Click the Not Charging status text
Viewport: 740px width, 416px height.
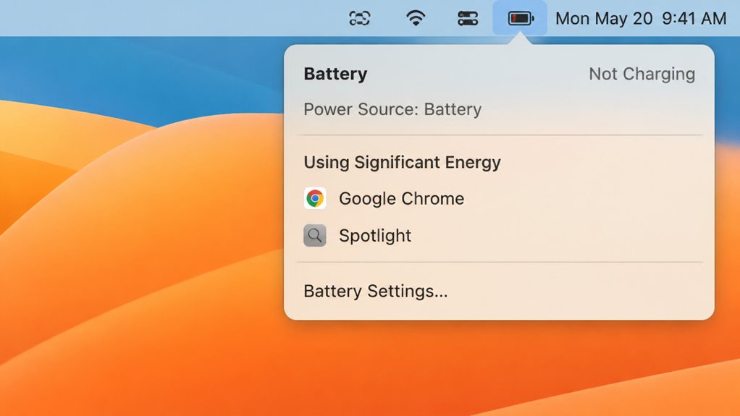click(x=642, y=74)
